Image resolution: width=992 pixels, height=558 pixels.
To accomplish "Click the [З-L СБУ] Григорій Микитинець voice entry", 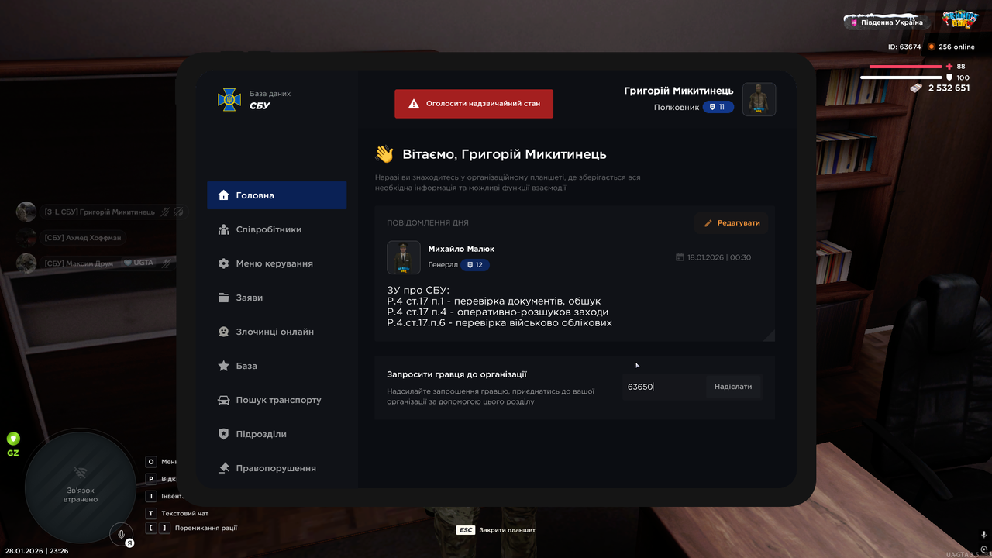I will [101, 212].
